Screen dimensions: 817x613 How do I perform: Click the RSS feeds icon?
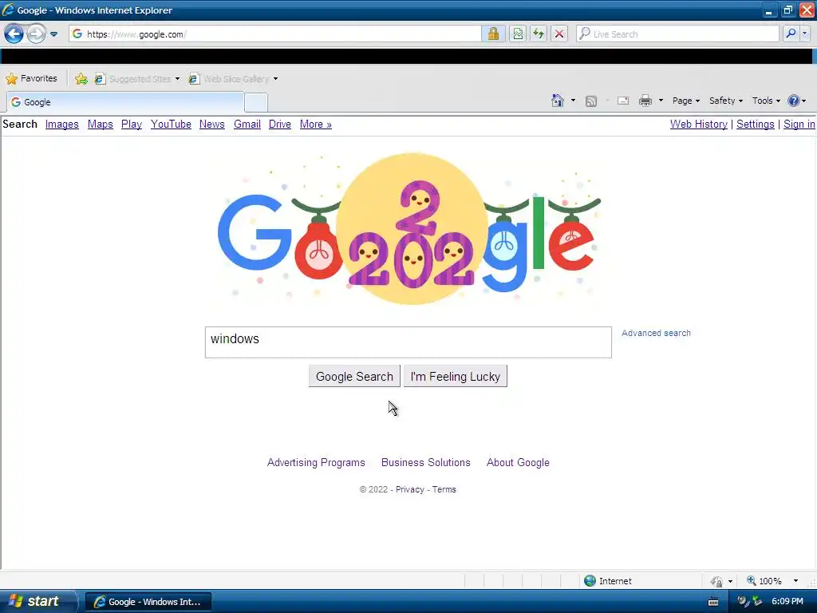591,101
